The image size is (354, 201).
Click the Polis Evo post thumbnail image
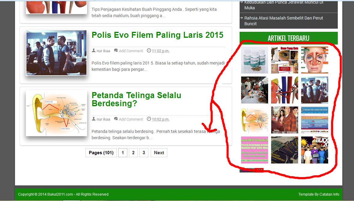[x=56, y=53]
